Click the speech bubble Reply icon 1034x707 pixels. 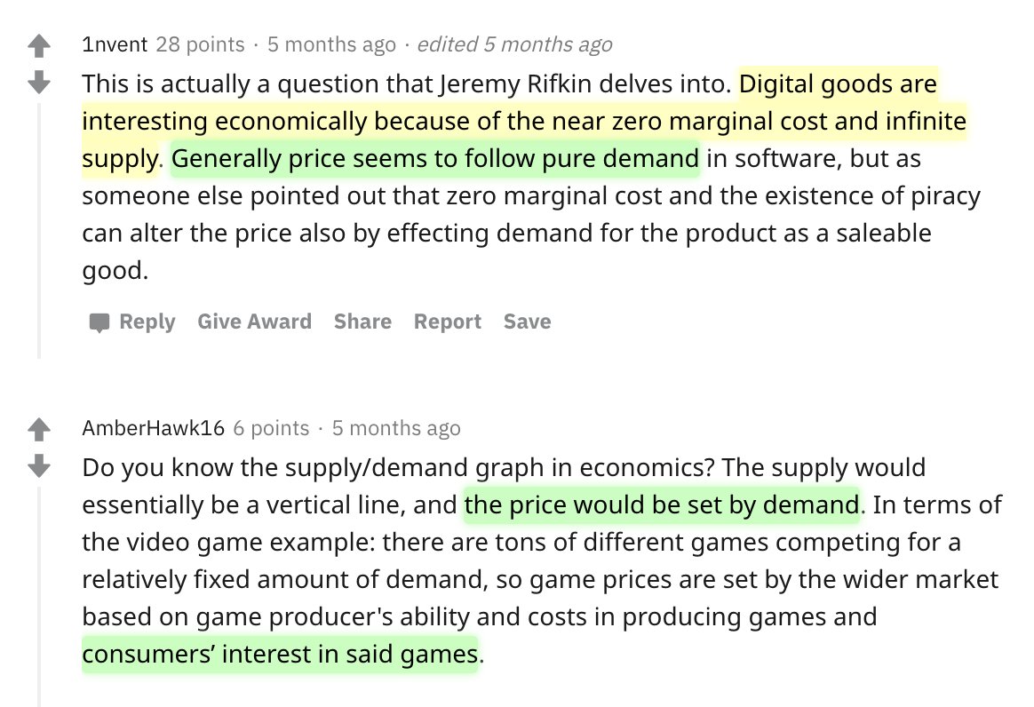point(99,322)
